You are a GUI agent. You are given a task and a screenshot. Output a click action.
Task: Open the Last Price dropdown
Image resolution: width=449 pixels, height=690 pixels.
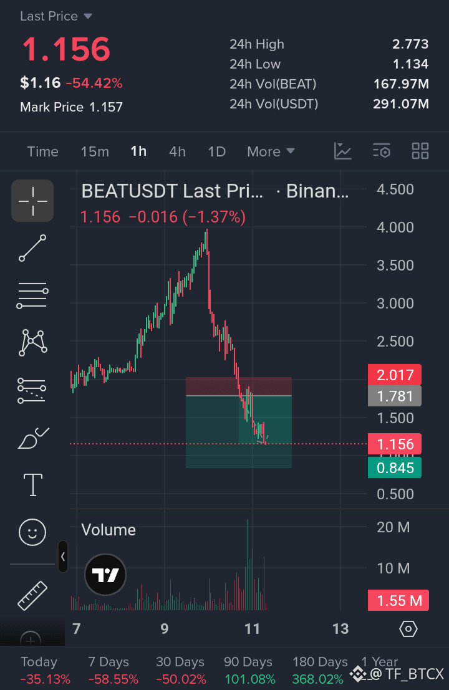click(x=56, y=16)
